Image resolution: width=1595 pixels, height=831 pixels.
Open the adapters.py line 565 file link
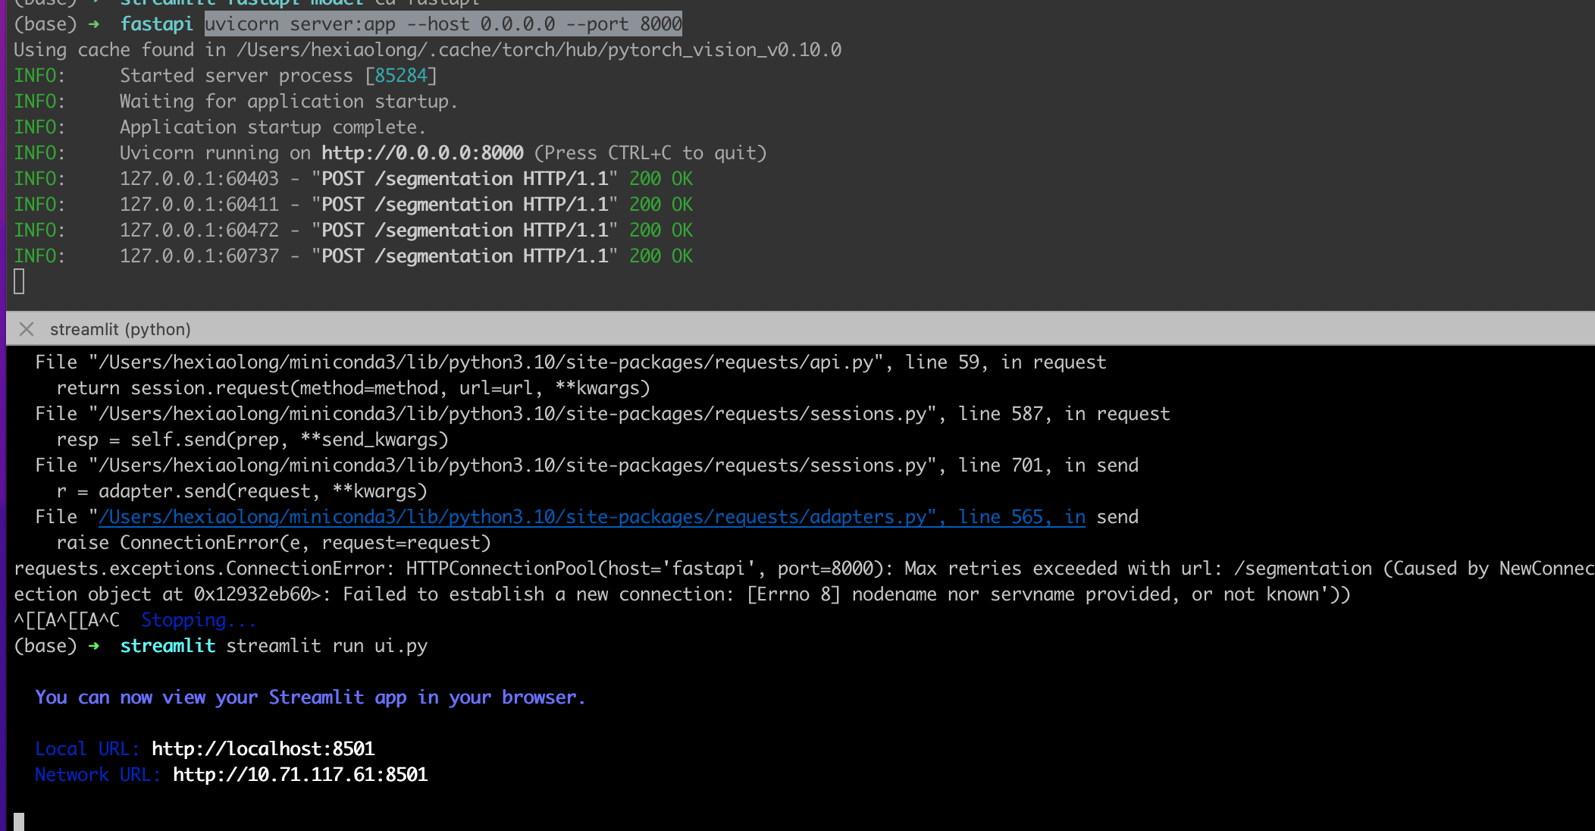click(x=591, y=517)
